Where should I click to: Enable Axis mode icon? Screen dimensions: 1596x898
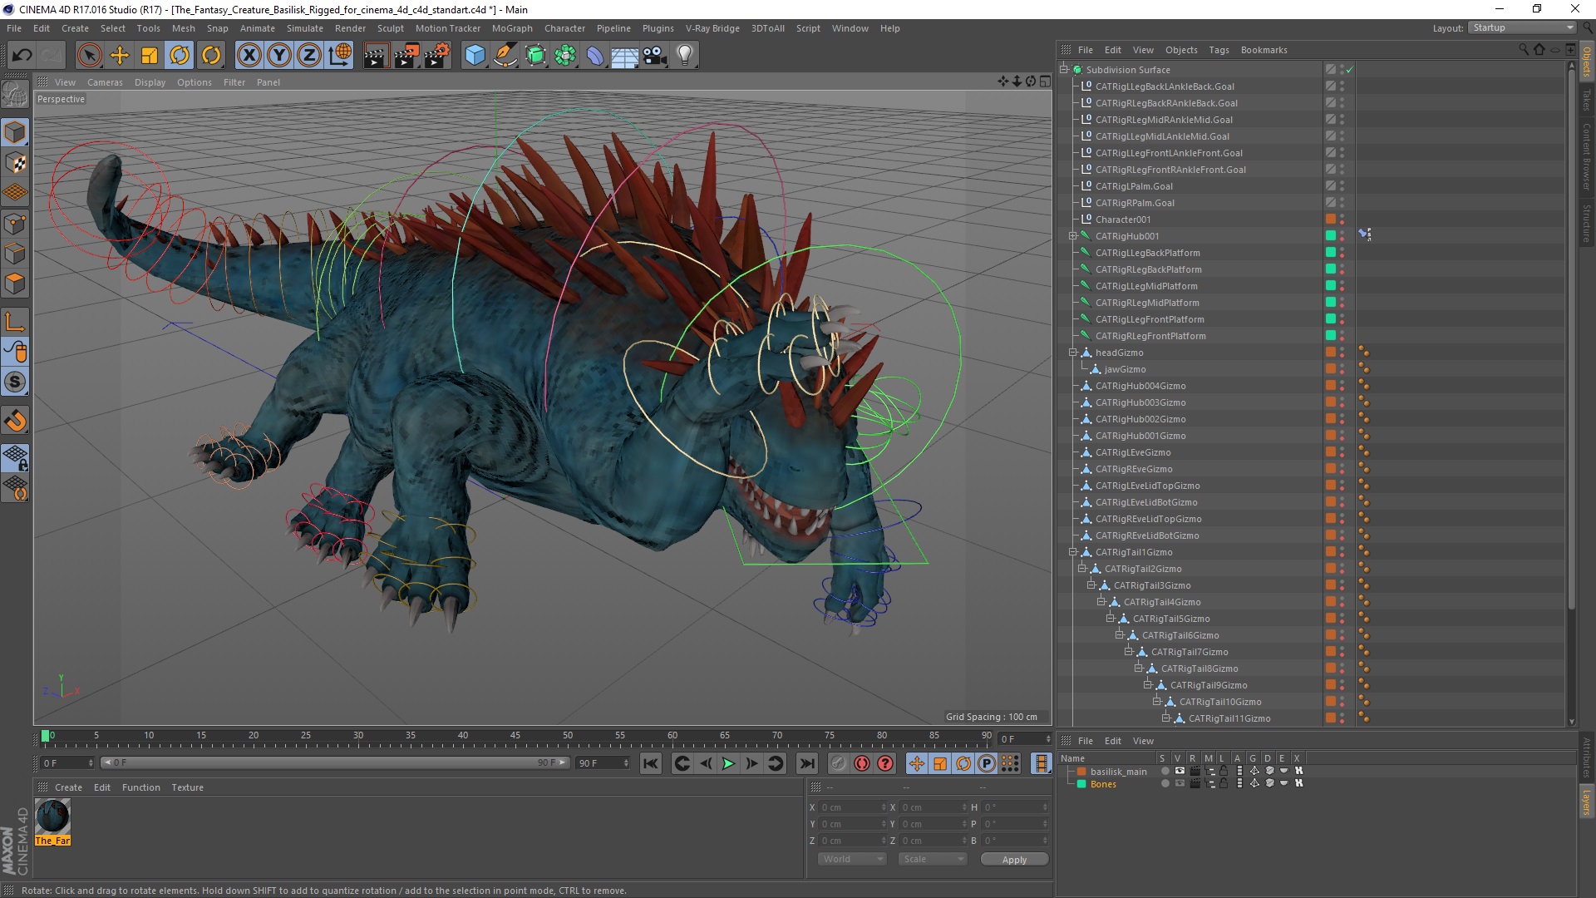(x=15, y=322)
